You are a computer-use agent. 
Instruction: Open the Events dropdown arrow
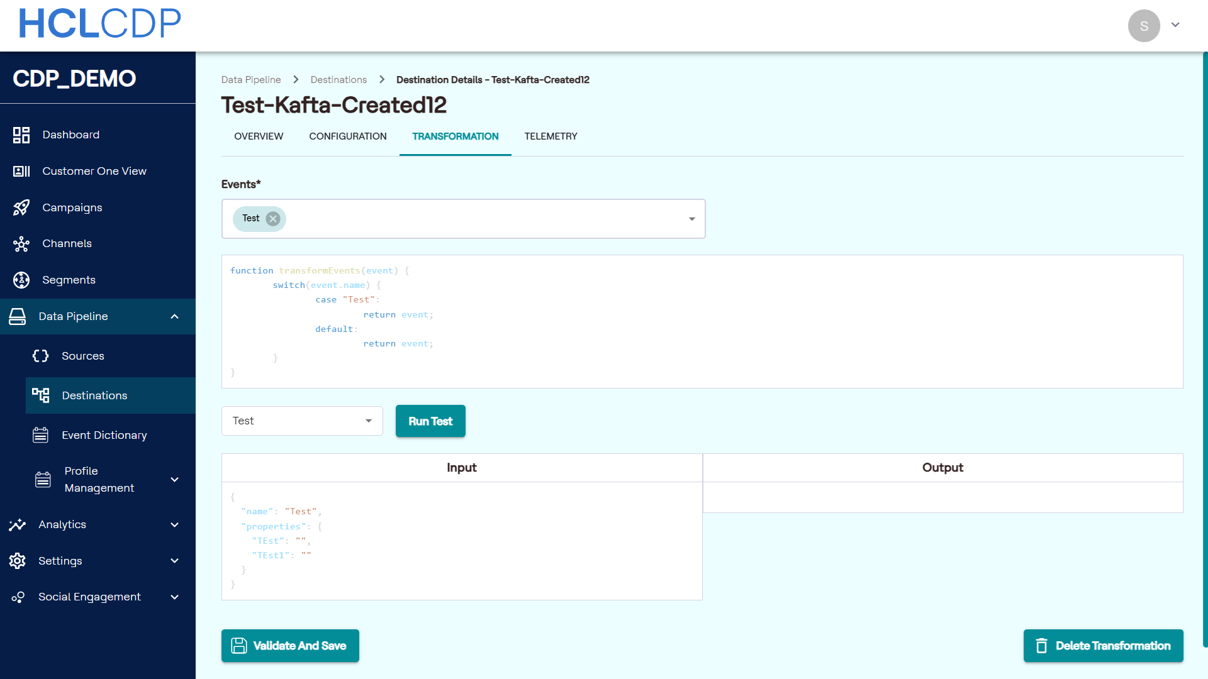691,219
